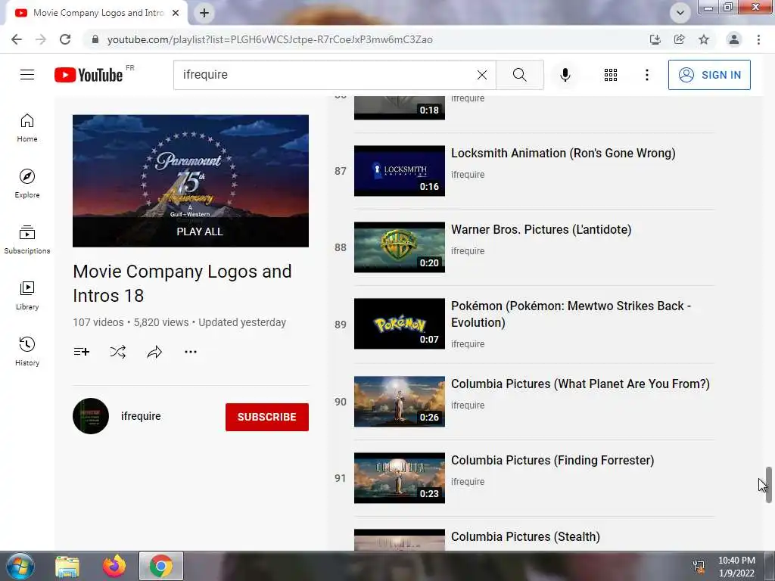Click the page vertical scrollbar thumb

click(769, 485)
